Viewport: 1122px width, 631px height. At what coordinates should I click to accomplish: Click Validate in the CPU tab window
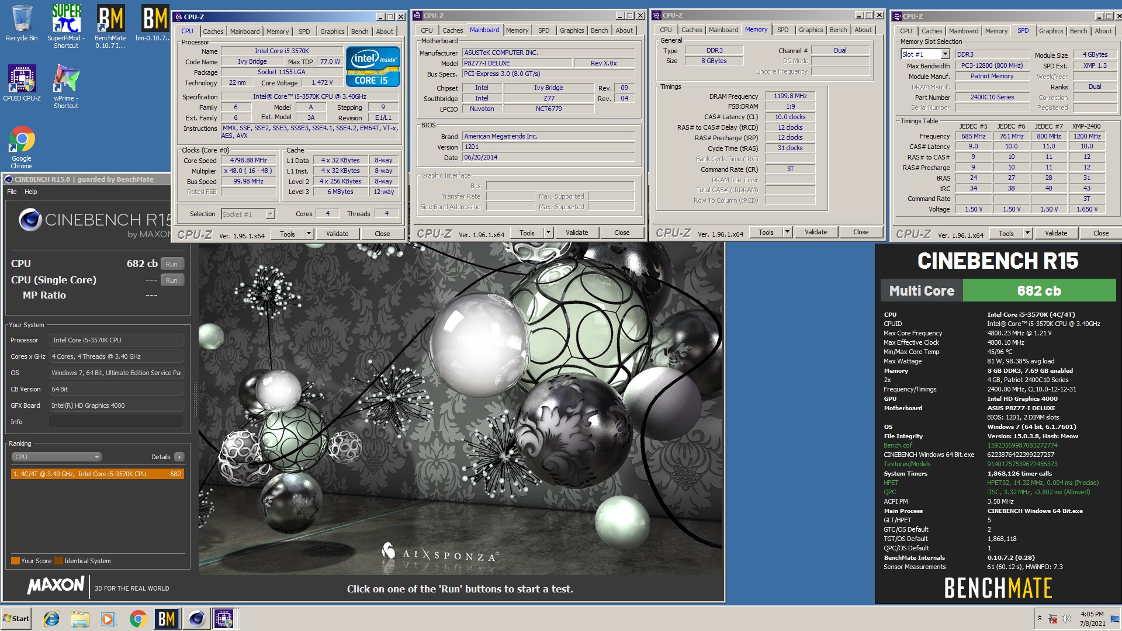[x=337, y=234]
